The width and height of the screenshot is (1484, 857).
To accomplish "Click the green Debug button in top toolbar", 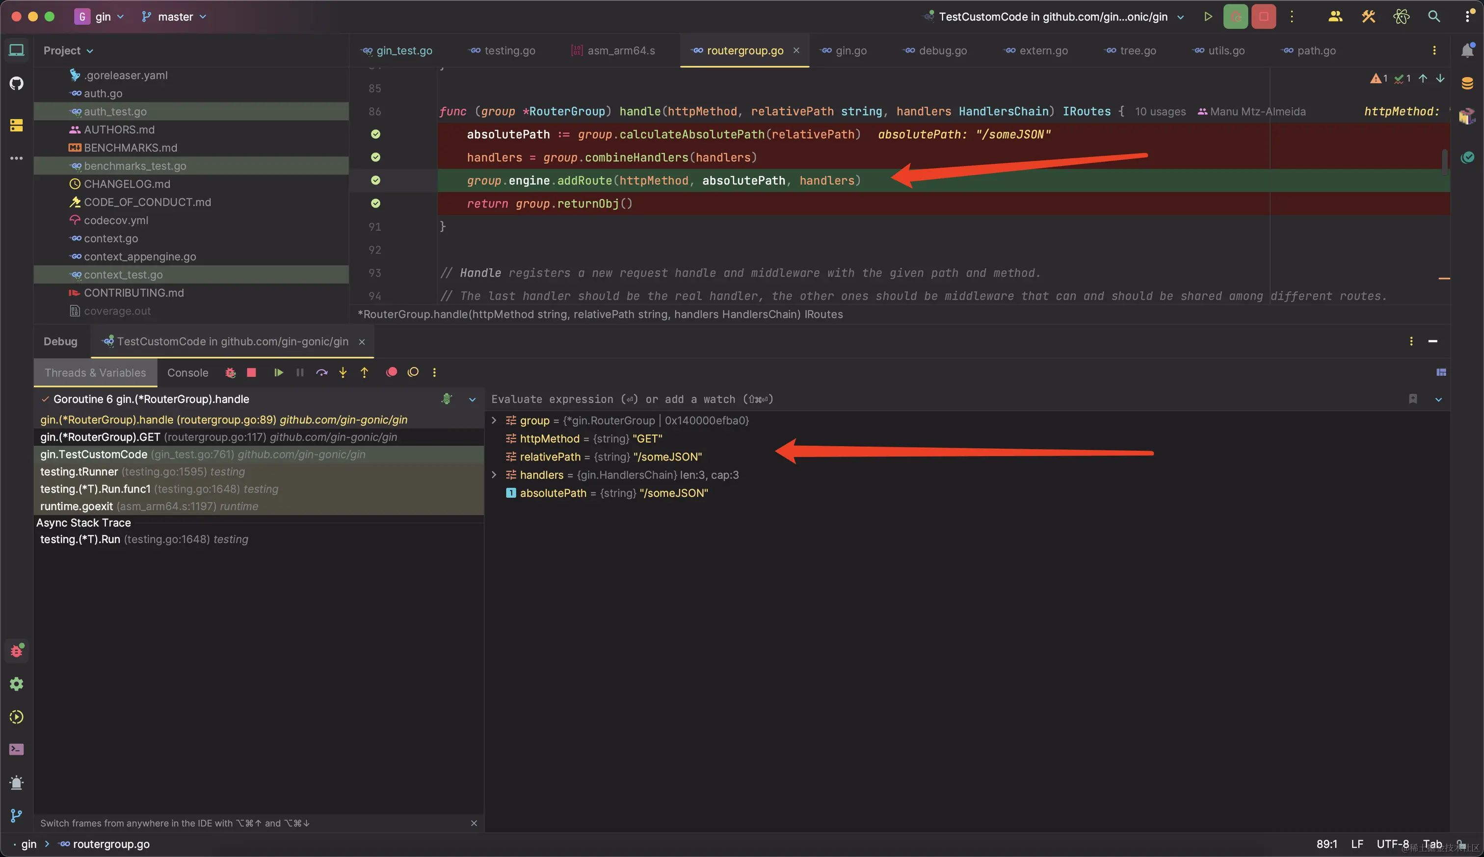I will tap(1236, 17).
